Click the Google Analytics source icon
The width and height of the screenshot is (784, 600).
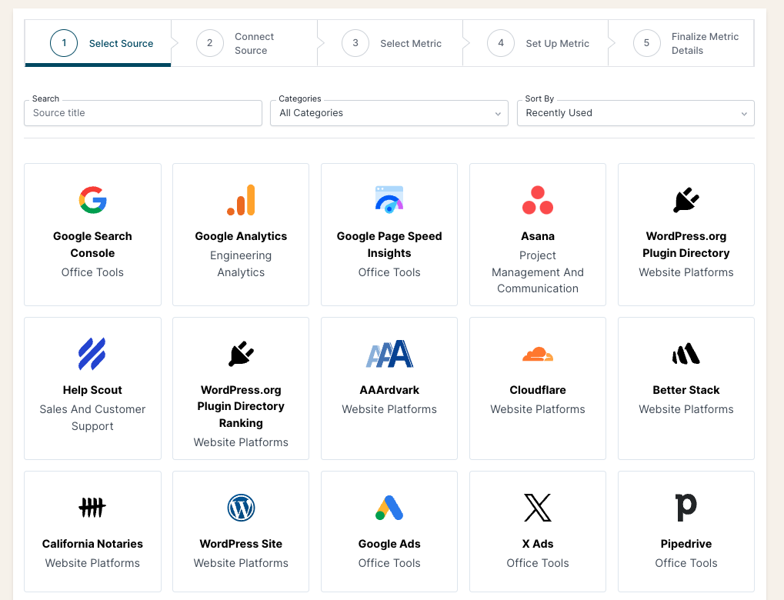click(x=240, y=200)
